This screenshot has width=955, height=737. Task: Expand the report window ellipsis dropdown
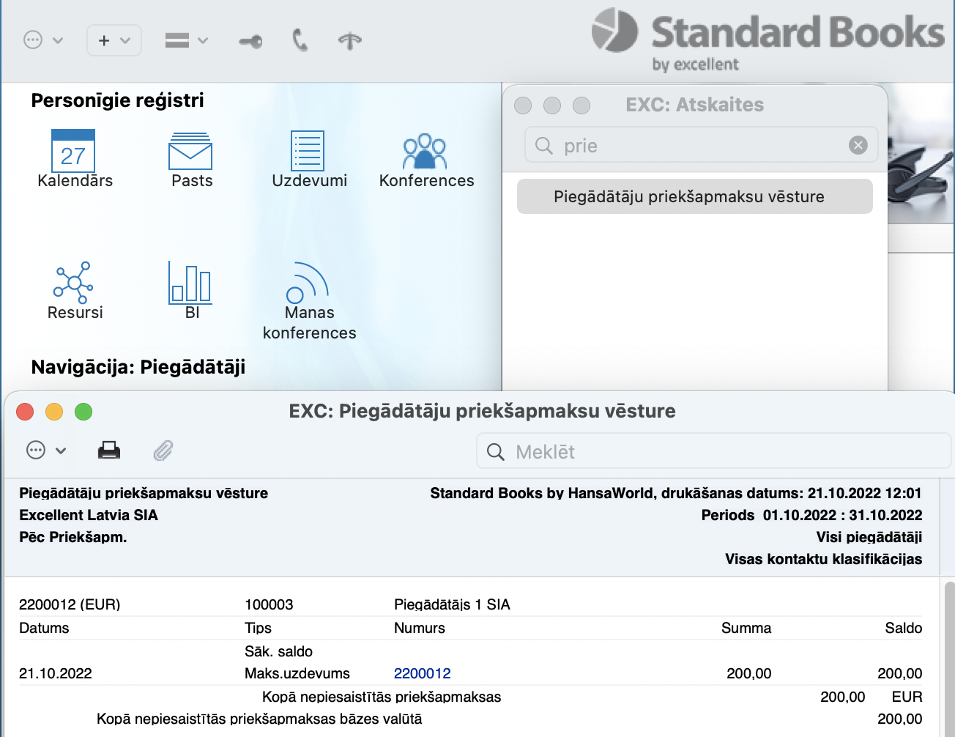coord(46,451)
